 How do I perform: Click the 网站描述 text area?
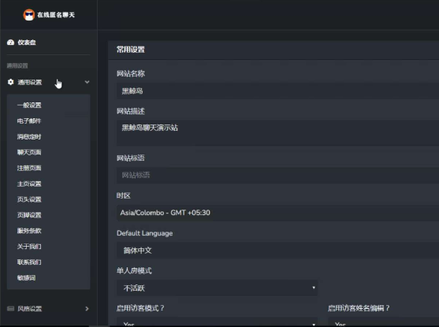277,133
